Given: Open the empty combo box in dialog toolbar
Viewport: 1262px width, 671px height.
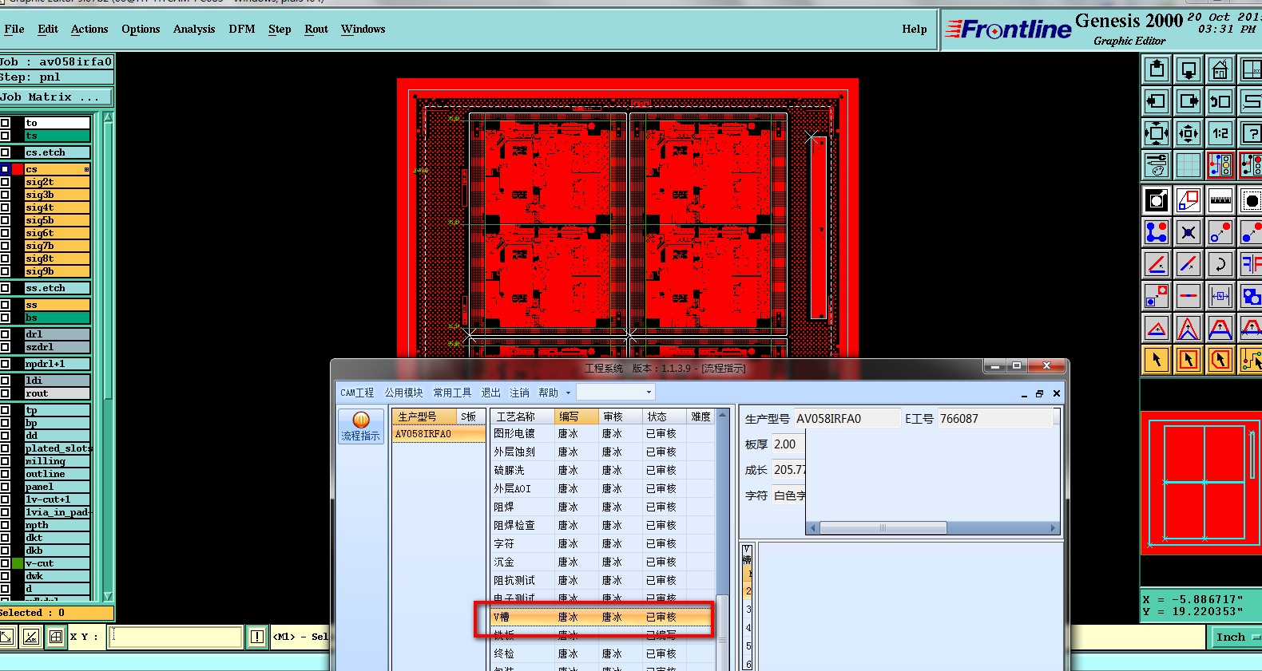Looking at the screenshot, I should 616,393.
